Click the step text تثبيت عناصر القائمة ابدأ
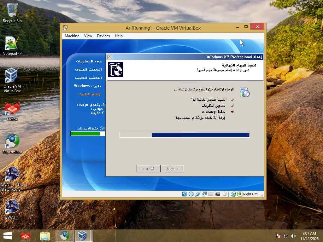 pos(208,100)
